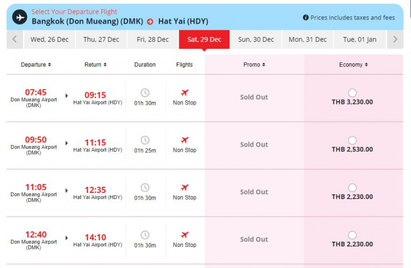Click the clock icon for the 07:45 flight
The height and width of the screenshot is (268, 411).
click(145, 93)
